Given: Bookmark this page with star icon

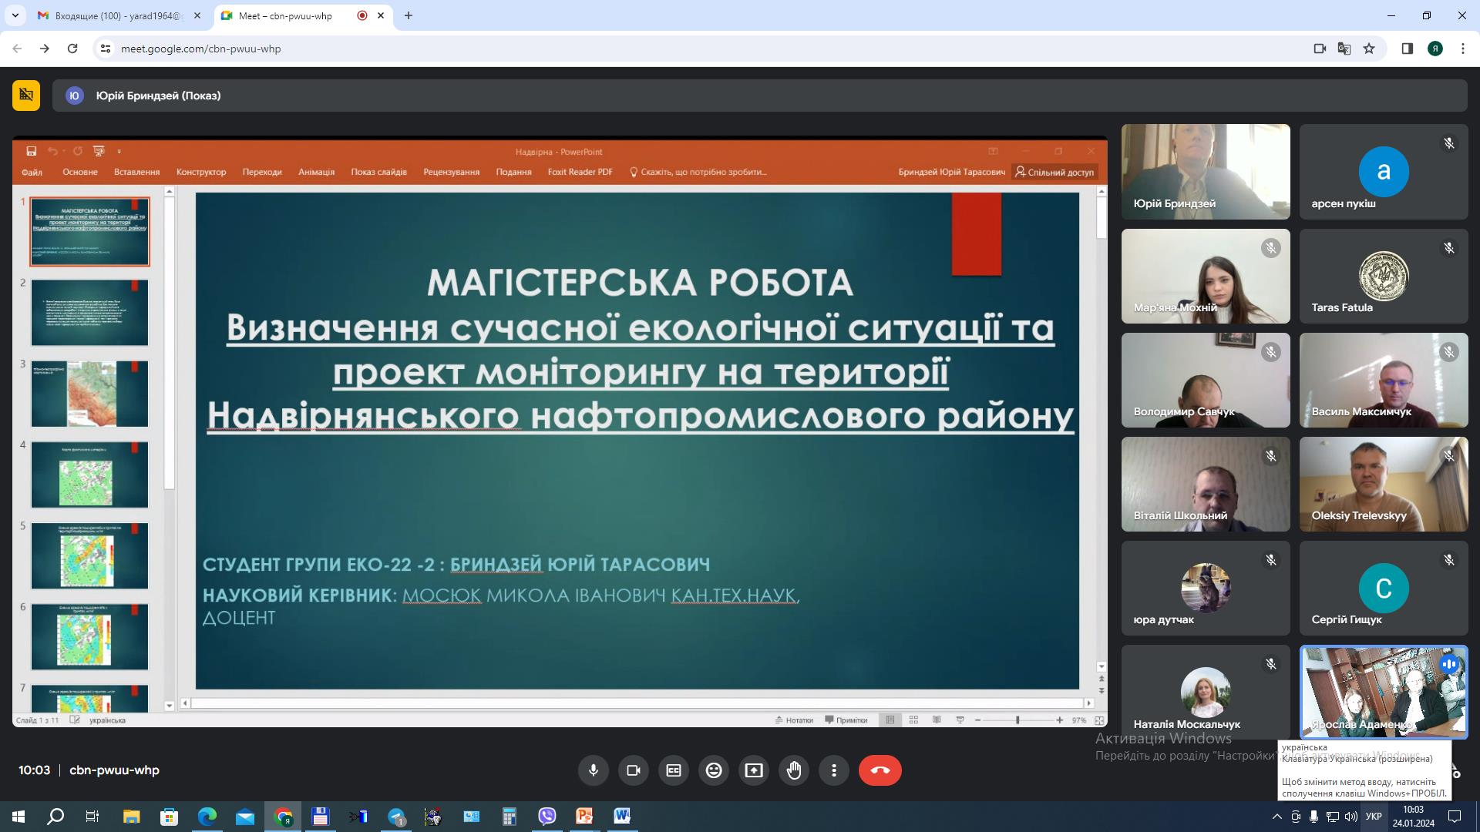Looking at the screenshot, I should tap(1369, 49).
